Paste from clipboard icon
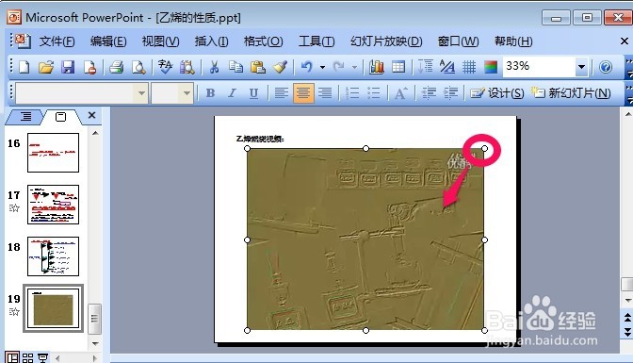633x363 pixels. click(257, 67)
